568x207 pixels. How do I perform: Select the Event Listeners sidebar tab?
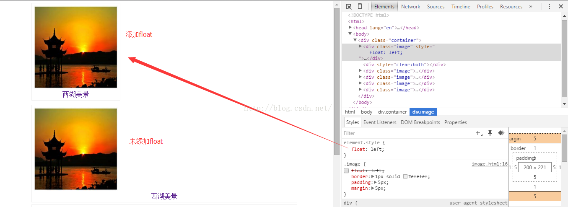(x=380, y=122)
